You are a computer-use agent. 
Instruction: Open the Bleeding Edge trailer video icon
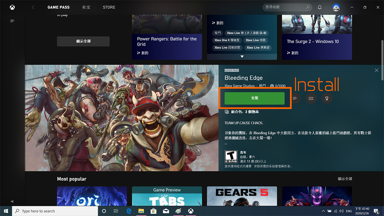311,98
